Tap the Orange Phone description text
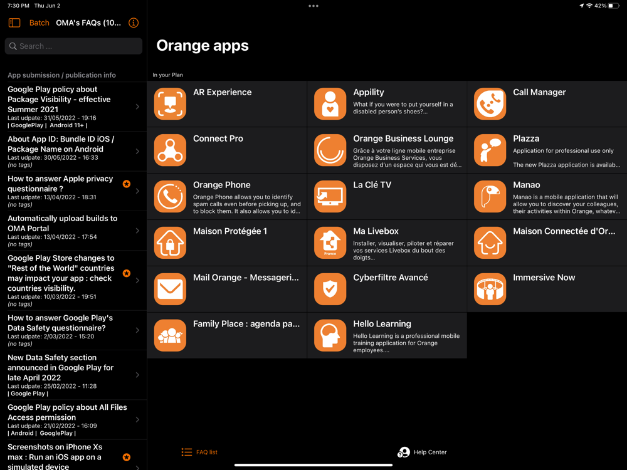Screen dimensions: 627x470 (246, 204)
